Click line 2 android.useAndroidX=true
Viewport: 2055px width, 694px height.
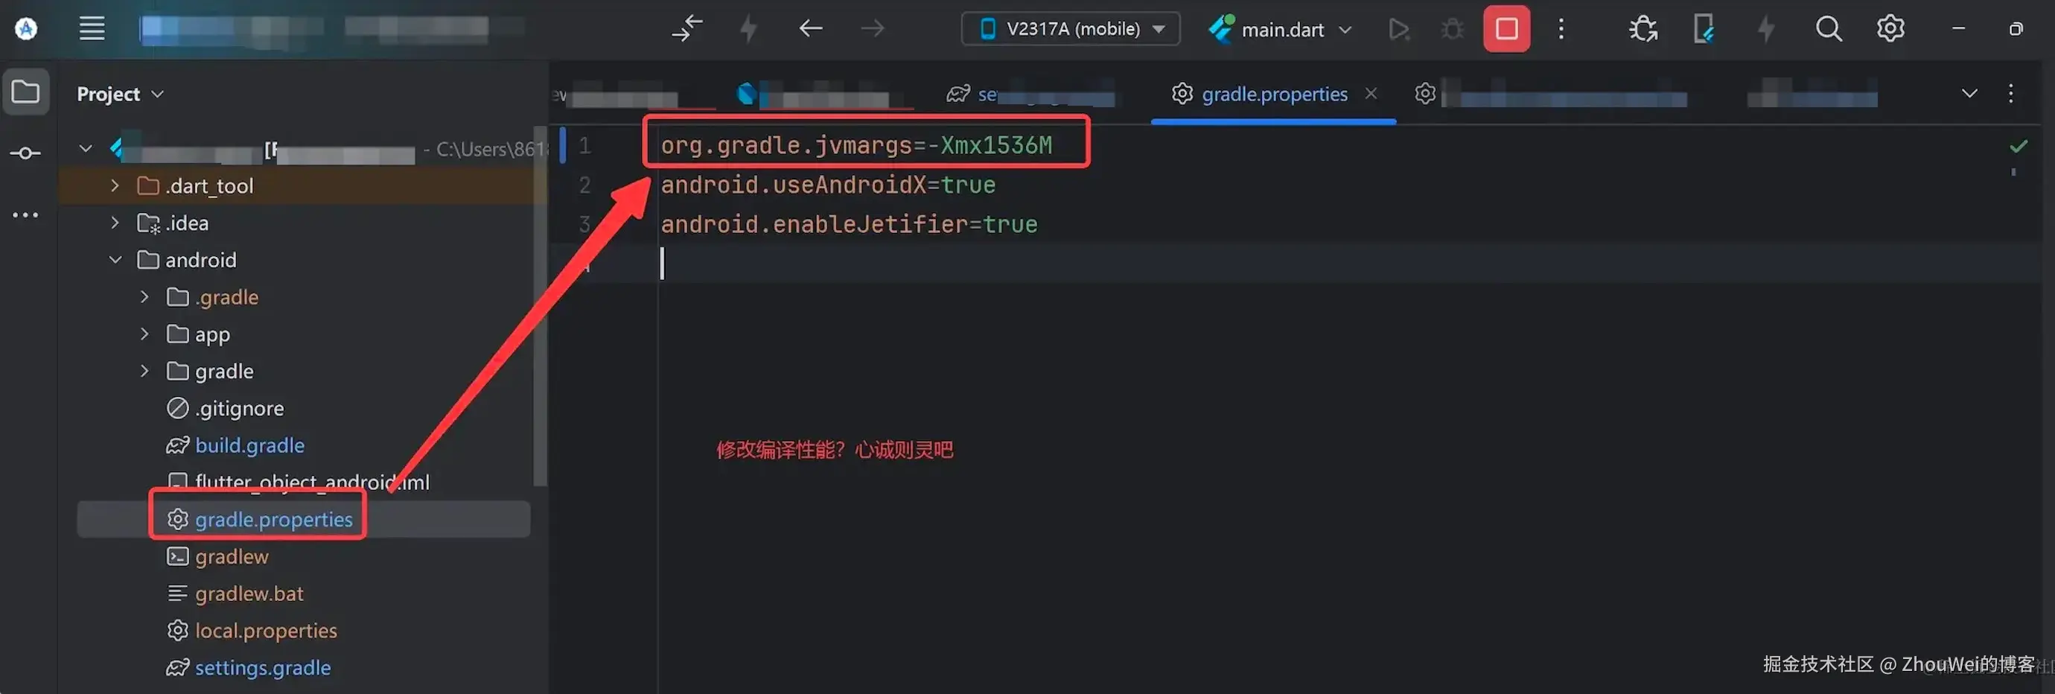(828, 185)
